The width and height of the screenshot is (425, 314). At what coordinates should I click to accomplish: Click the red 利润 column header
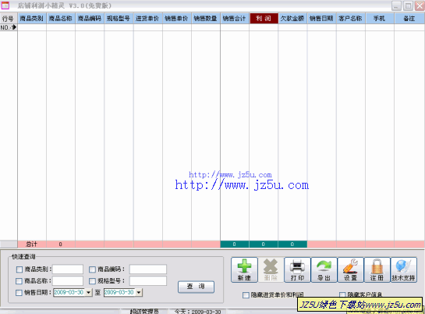pyautogui.click(x=264, y=19)
